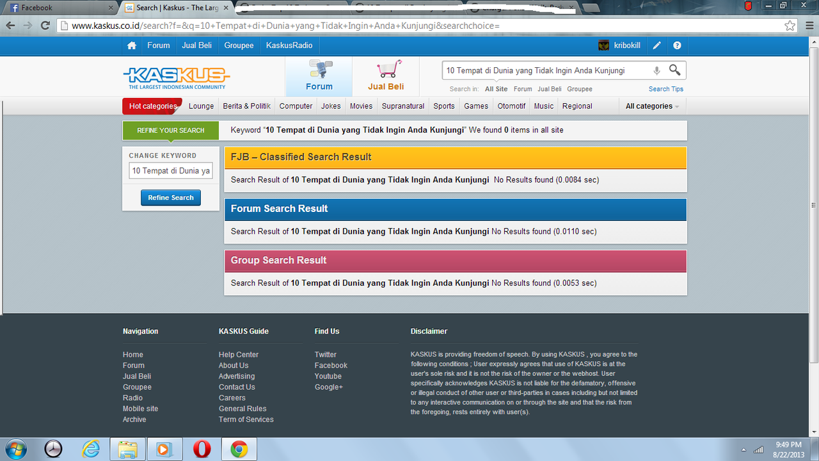Click the Change Keyword input box
819x461 pixels.
tap(171, 171)
